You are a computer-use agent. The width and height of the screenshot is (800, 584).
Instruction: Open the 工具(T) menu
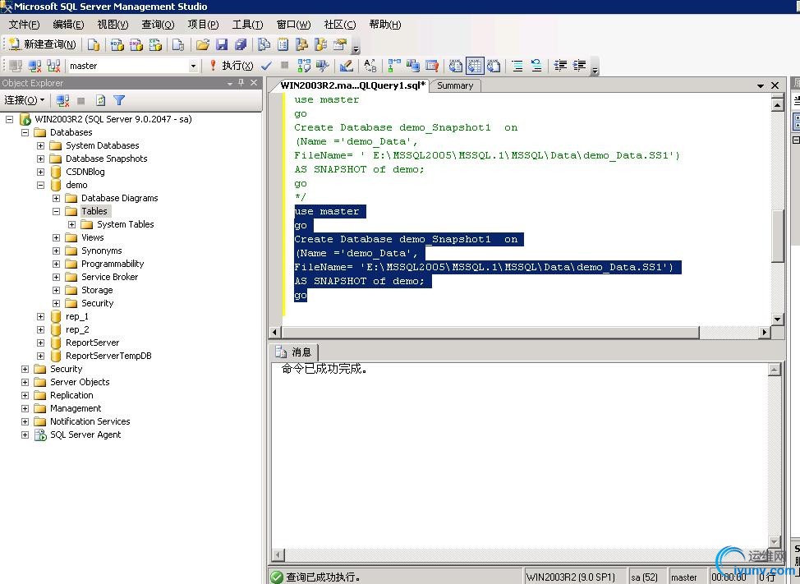tap(247, 25)
